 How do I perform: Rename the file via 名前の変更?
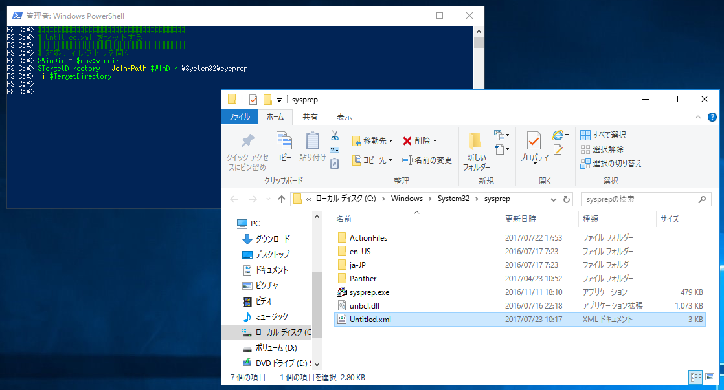click(427, 160)
